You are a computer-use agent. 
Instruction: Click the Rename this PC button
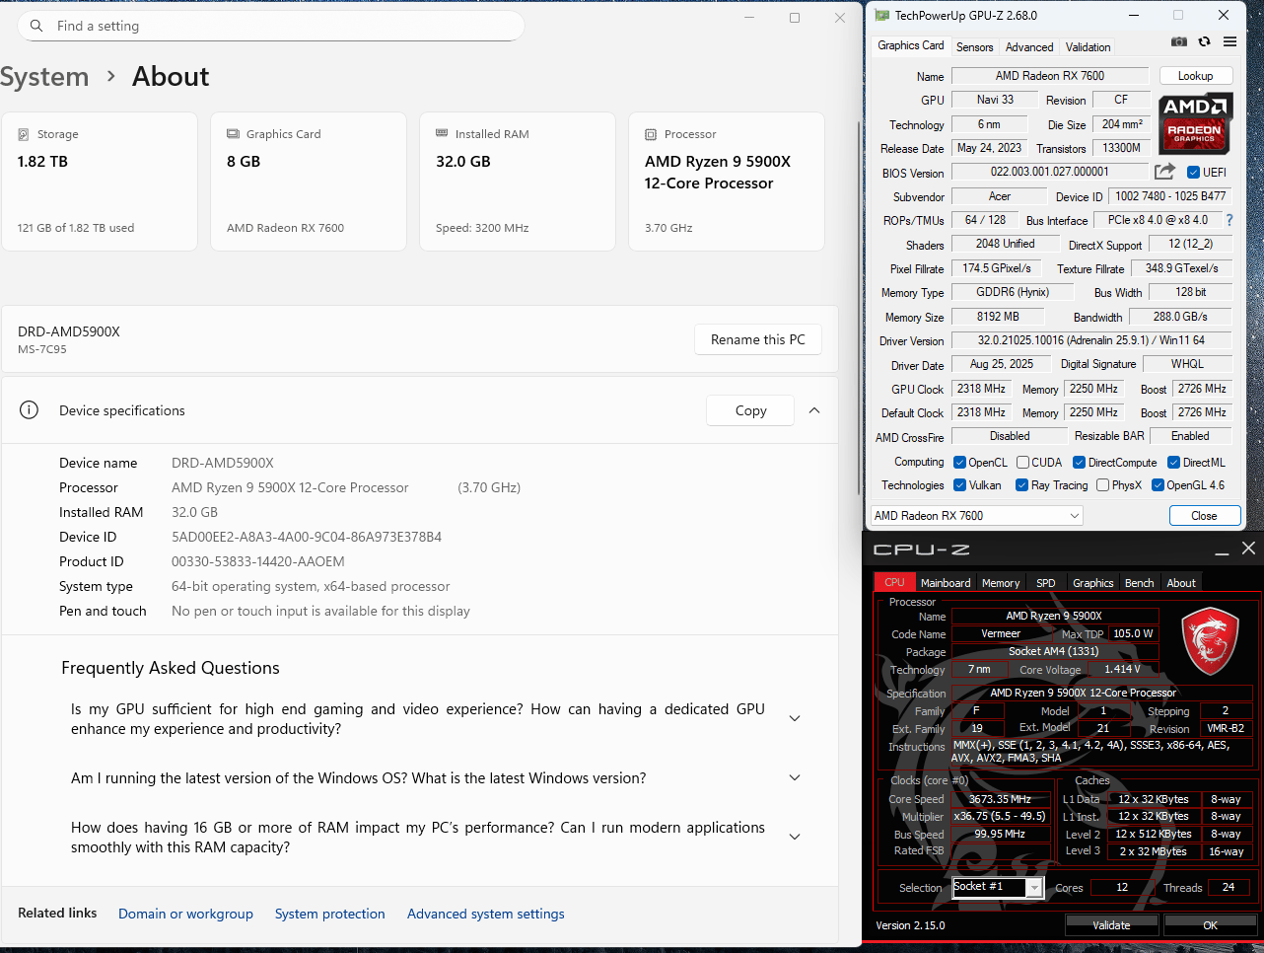pos(758,339)
